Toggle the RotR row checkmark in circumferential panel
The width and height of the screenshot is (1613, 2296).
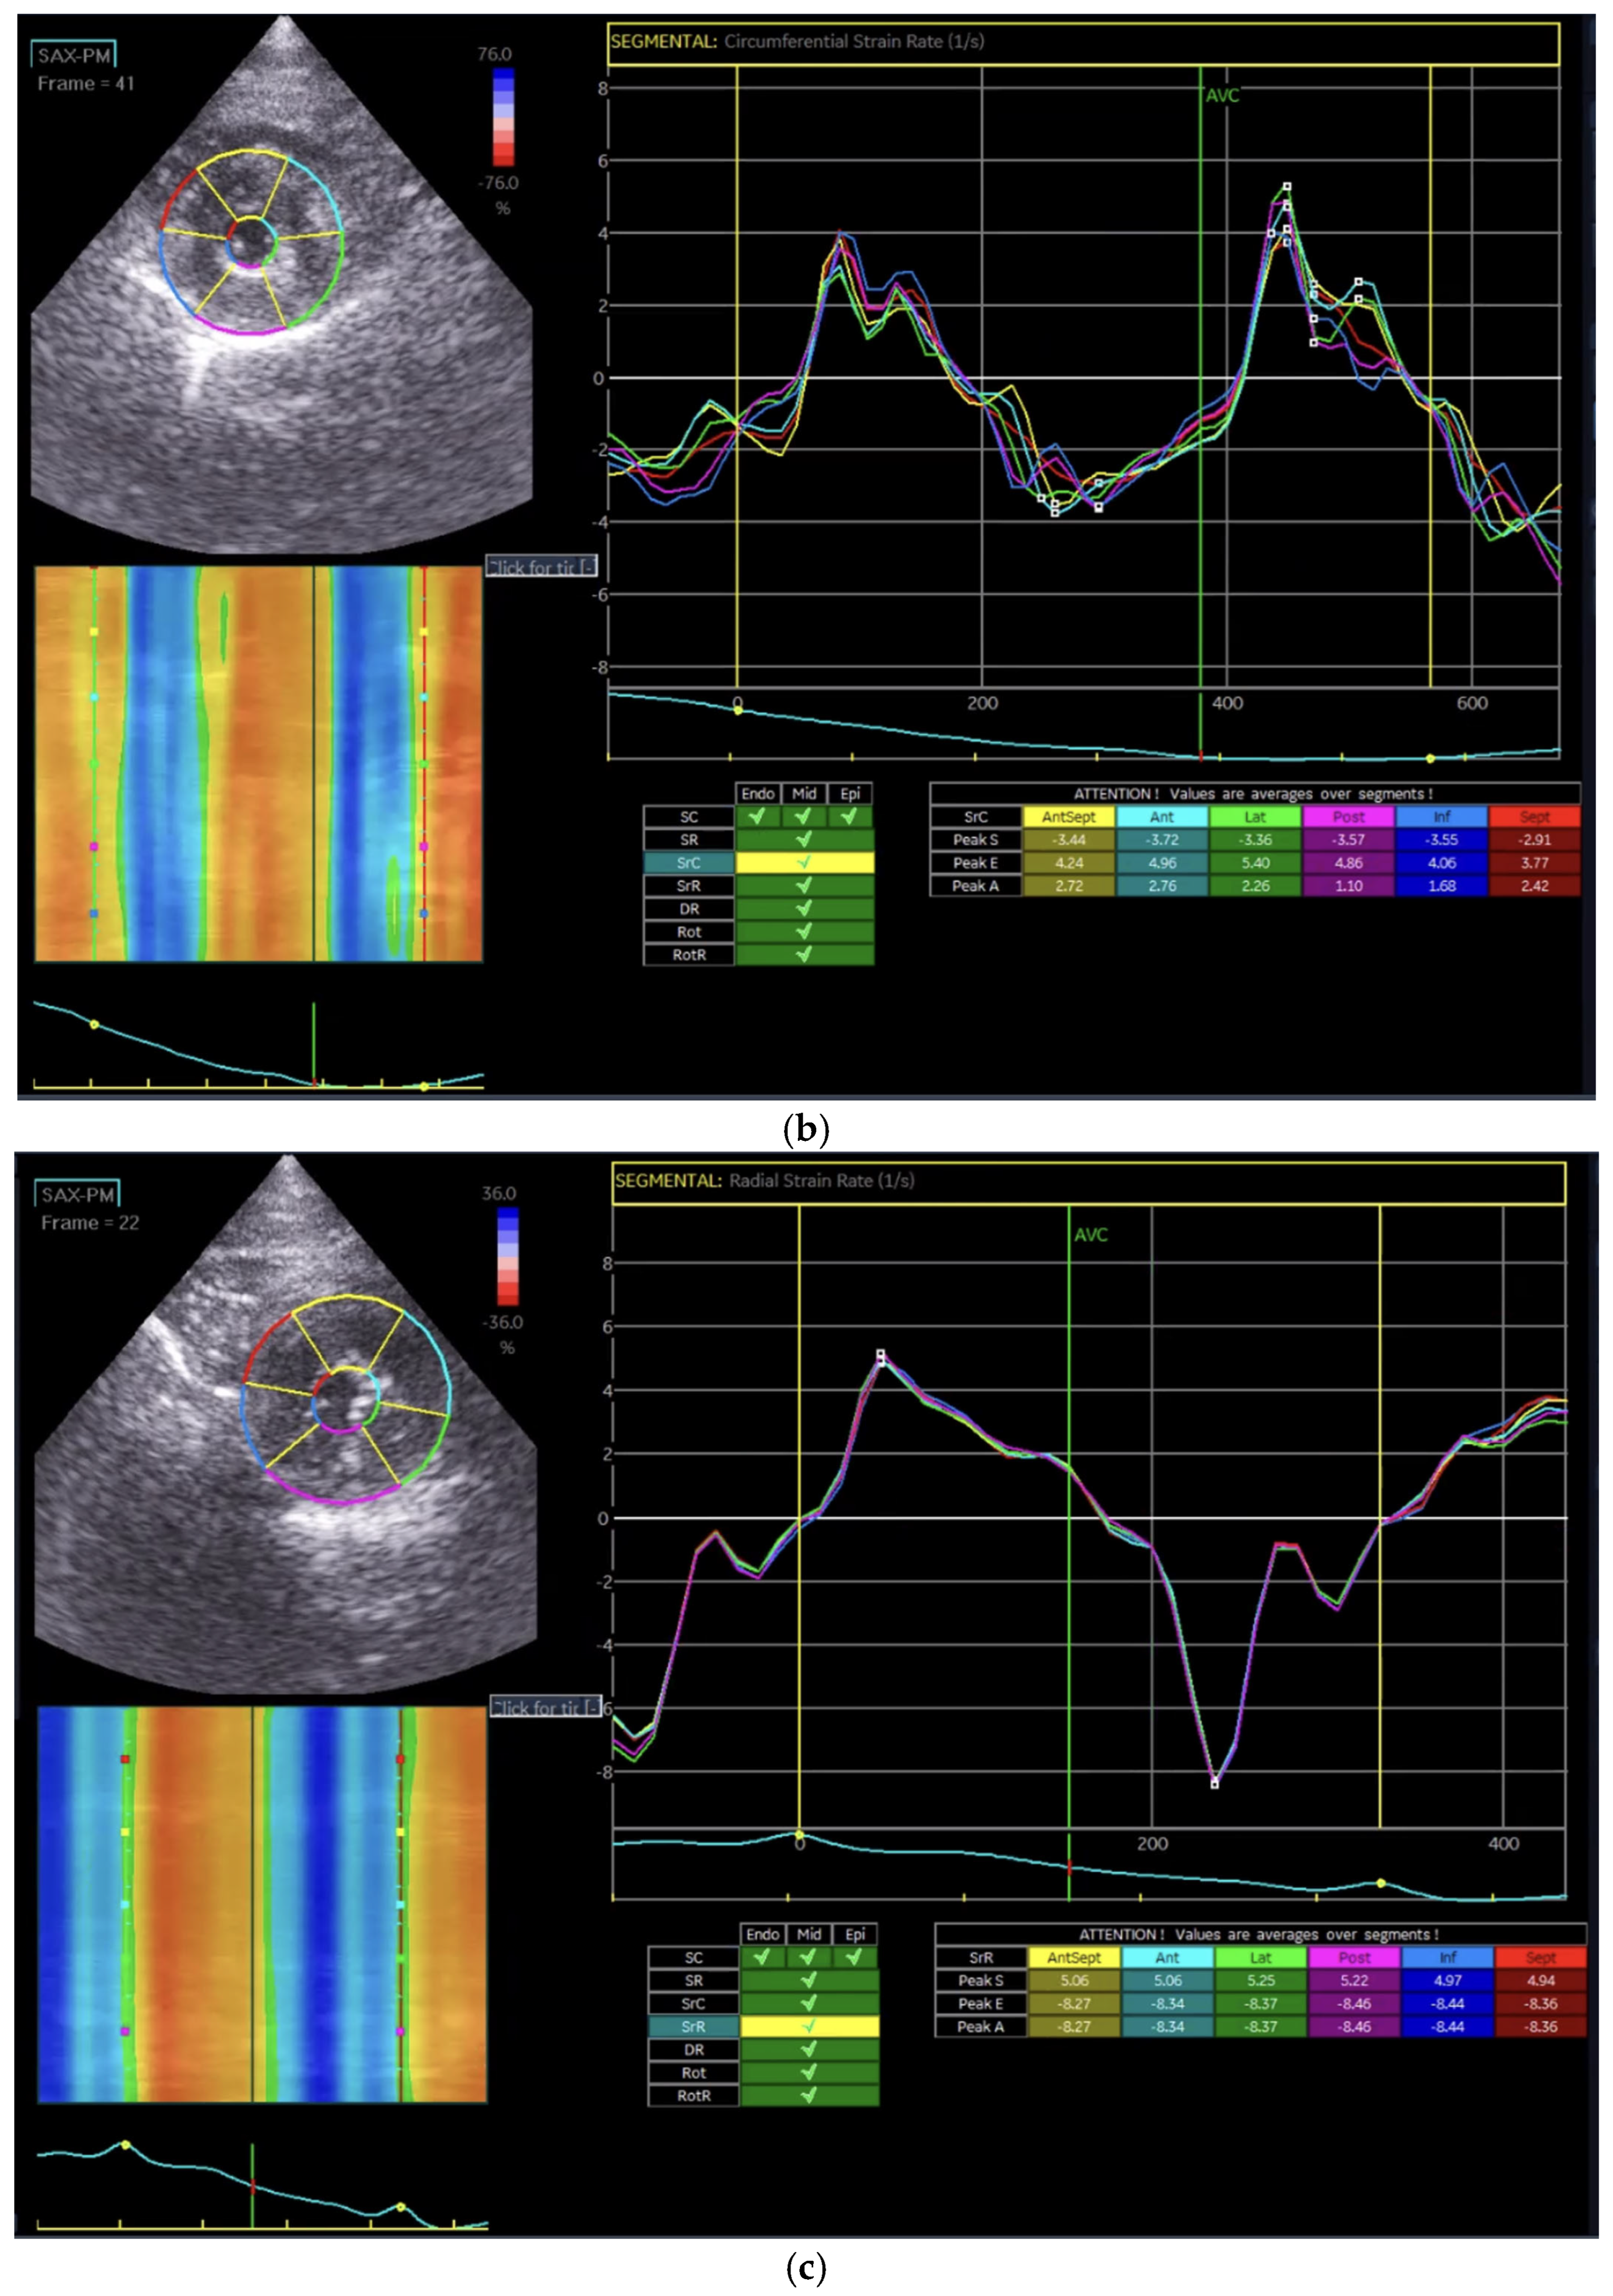tap(804, 954)
